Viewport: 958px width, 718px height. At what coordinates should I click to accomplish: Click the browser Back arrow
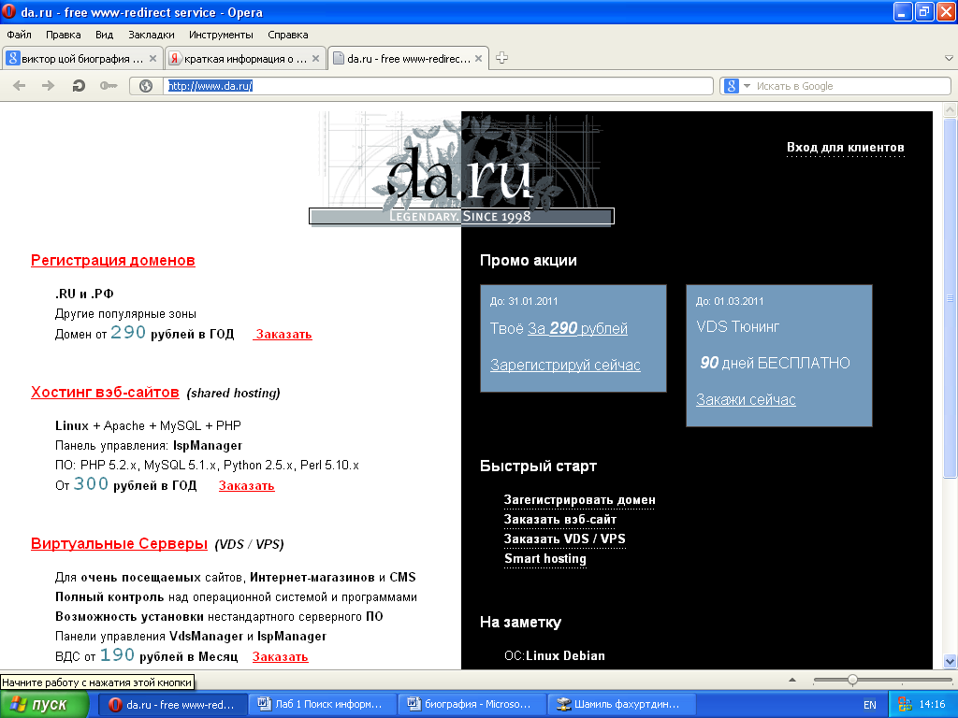pos(19,85)
